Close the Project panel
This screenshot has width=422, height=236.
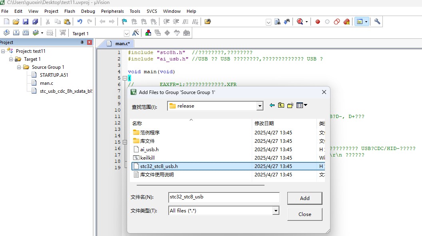point(90,42)
